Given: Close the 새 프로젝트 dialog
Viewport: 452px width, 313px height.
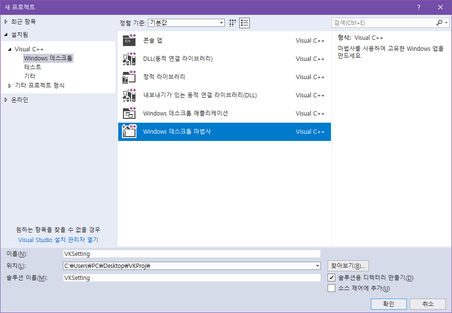Looking at the screenshot, I should pos(440,7).
